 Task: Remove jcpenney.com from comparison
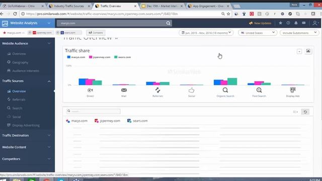tap(30, 33)
